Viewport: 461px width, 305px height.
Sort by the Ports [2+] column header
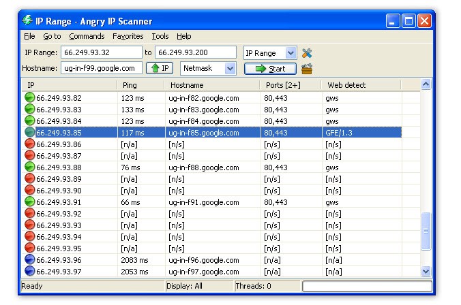[x=291, y=85]
